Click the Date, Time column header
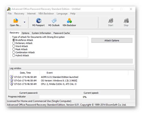This screenshot has width=142, height=113. pyautogui.click(x=25, y=73)
